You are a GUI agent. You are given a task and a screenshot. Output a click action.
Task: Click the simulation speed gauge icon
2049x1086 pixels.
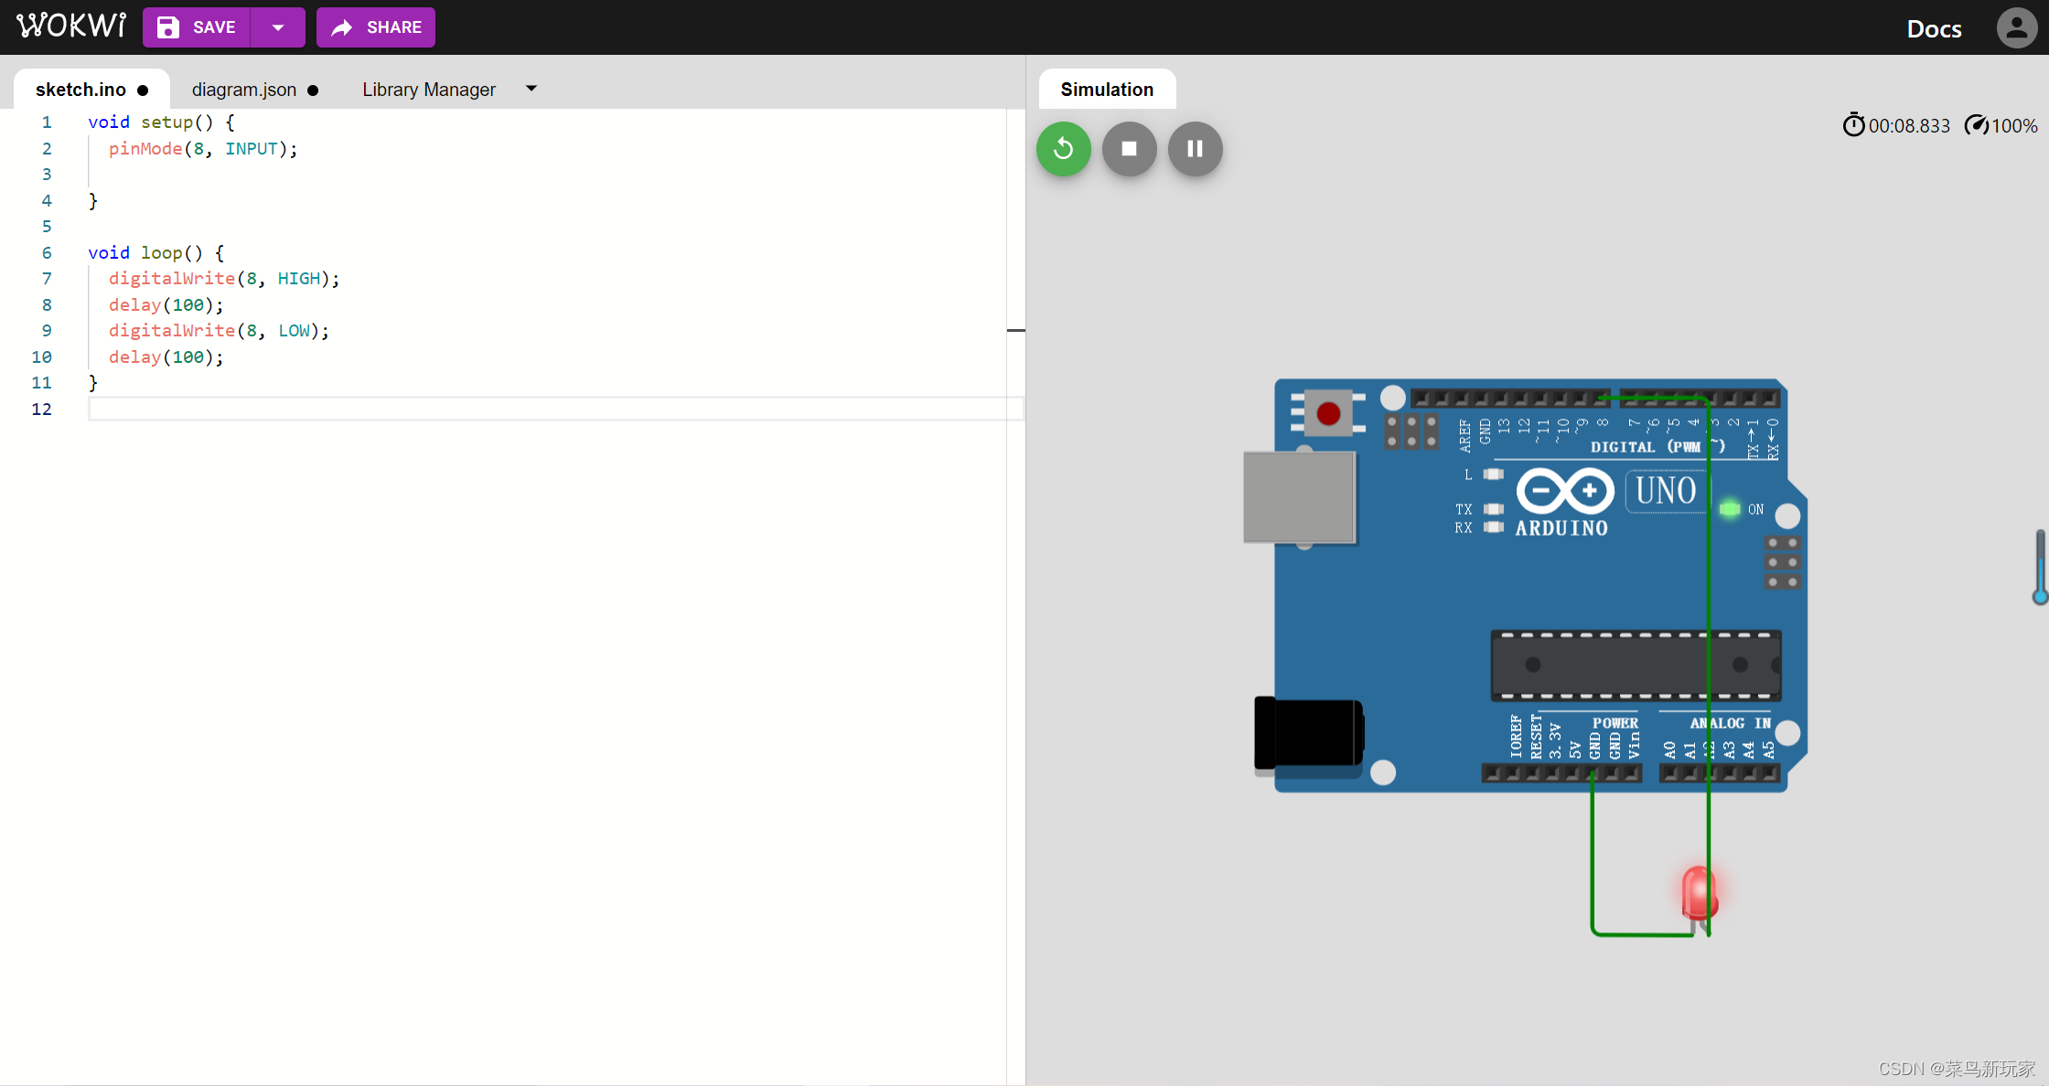tap(1977, 125)
